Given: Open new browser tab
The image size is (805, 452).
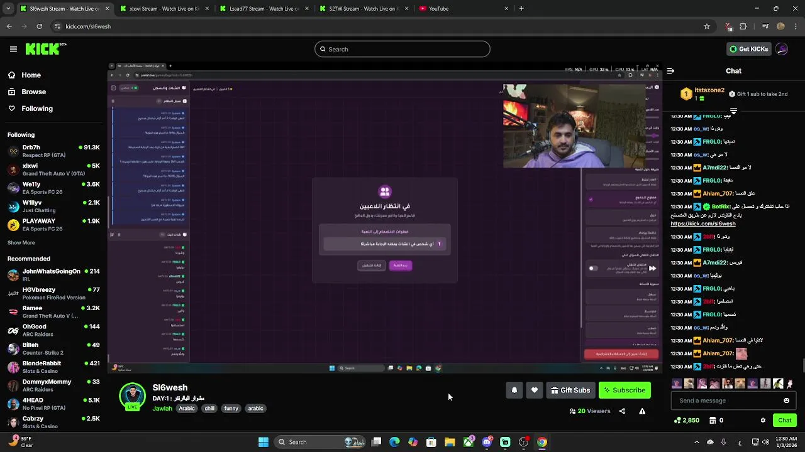Looking at the screenshot, I should coord(521,9).
